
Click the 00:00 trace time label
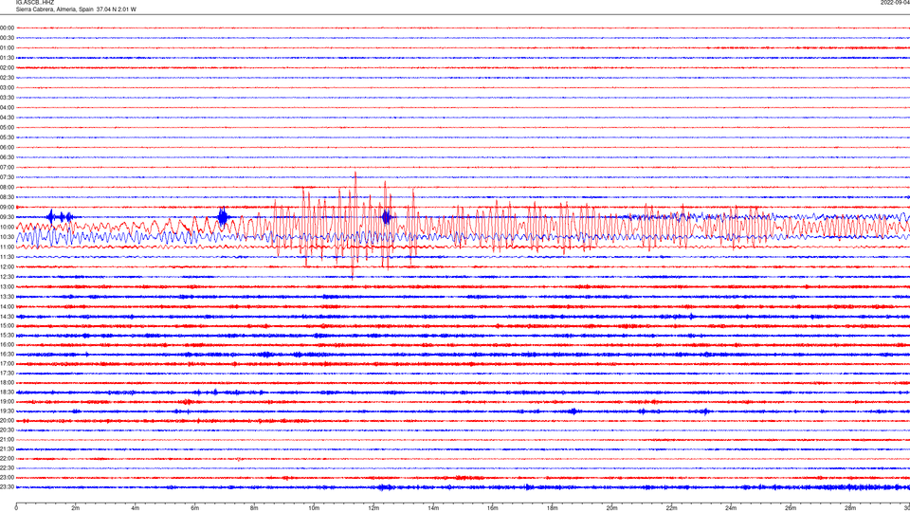tap(7, 27)
